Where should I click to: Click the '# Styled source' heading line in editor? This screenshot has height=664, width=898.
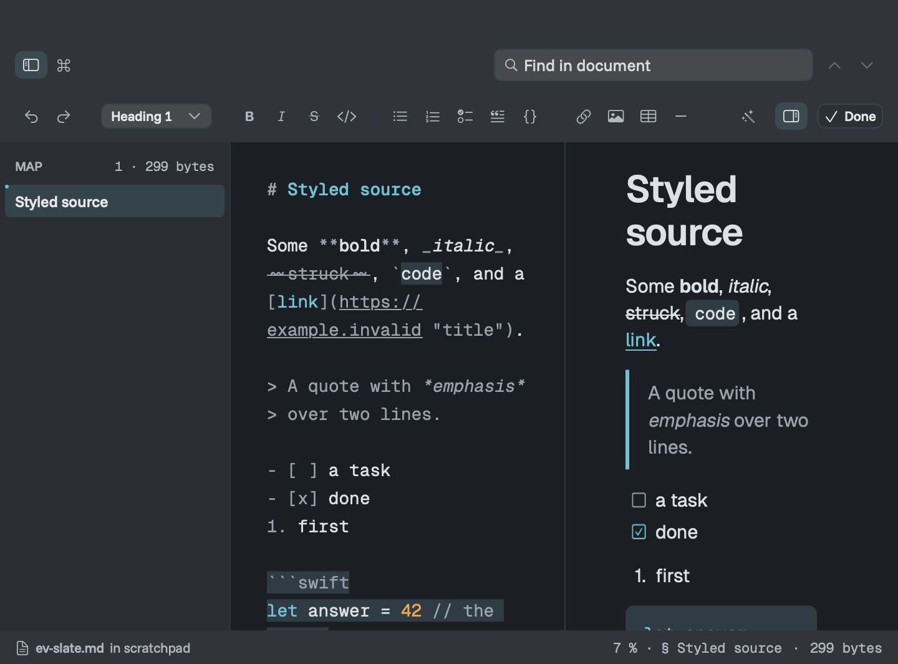[x=344, y=189]
